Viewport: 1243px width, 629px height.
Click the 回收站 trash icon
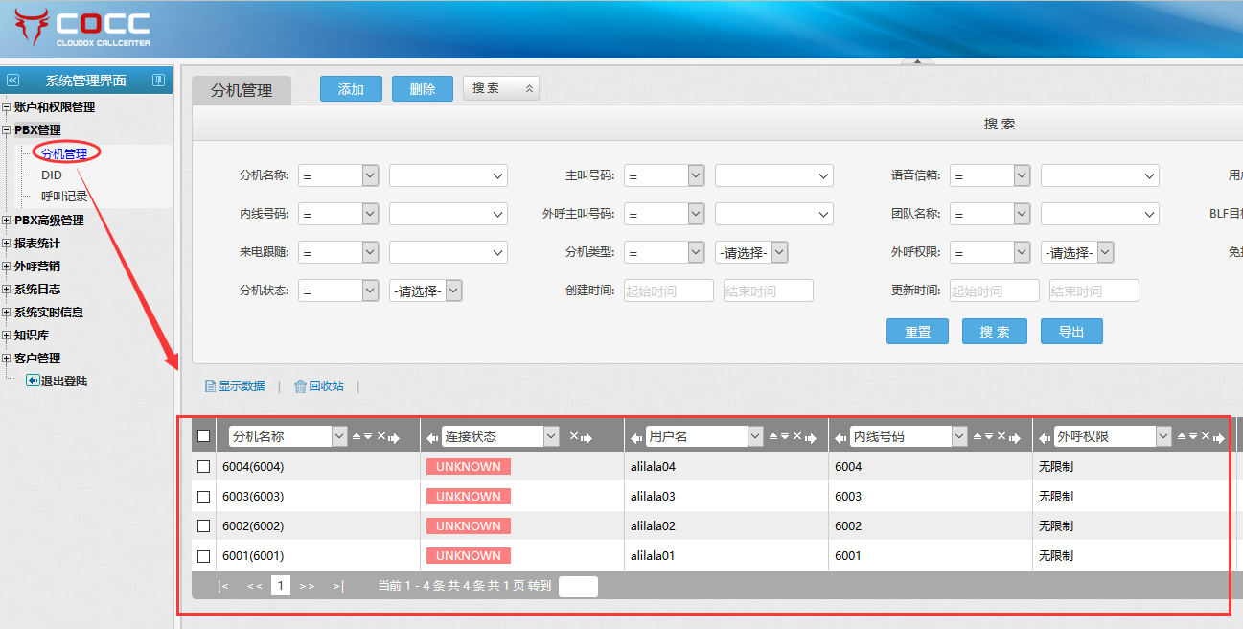[300, 386]
